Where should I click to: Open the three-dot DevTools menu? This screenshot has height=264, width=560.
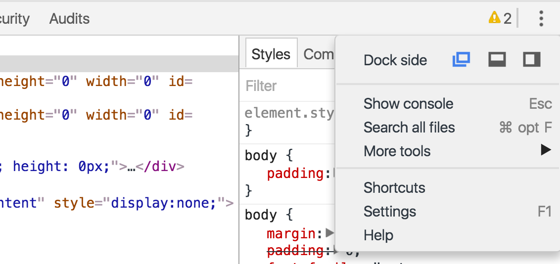(541, 19)
